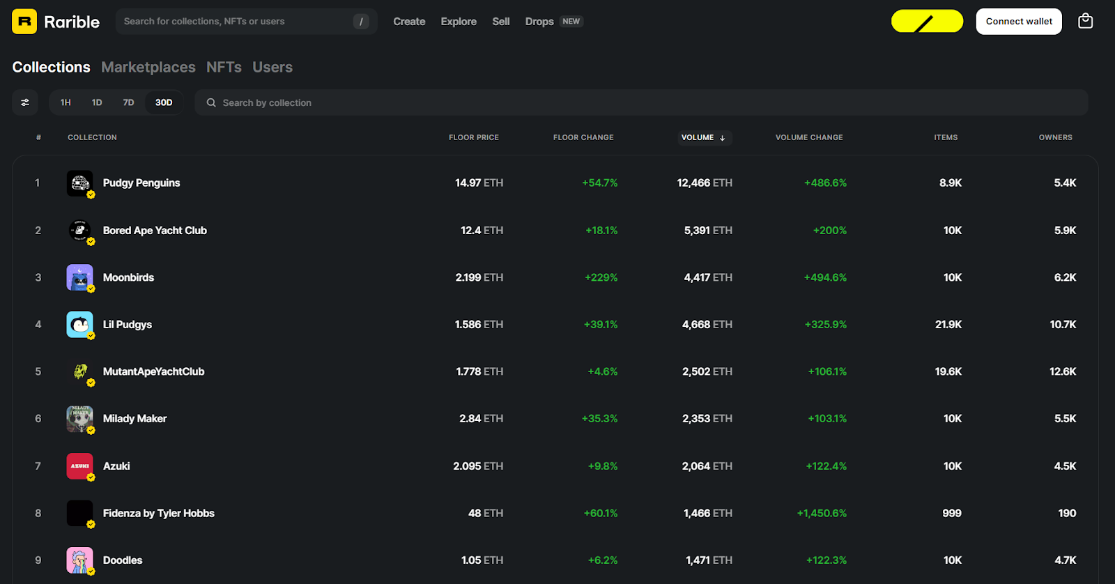This screenshot has width=1115, height=584.
Task: Sort by the Floor Price column header
Action: (x=474, y=137)
